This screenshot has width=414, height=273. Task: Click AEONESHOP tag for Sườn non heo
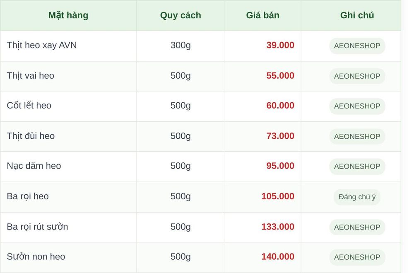357,257
